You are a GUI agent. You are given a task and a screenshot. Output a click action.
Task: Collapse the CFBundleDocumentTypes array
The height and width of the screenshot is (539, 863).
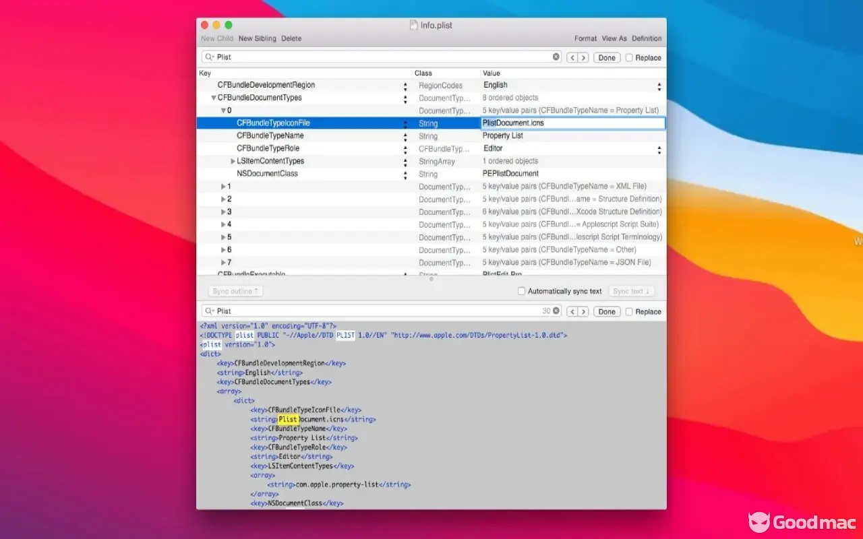214,98
